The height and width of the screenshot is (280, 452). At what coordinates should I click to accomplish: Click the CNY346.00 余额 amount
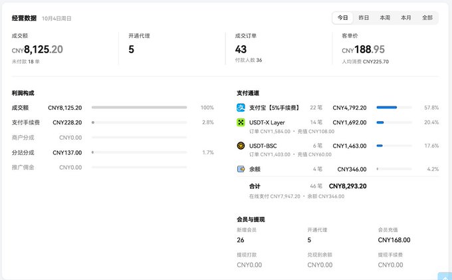(352, 170)
